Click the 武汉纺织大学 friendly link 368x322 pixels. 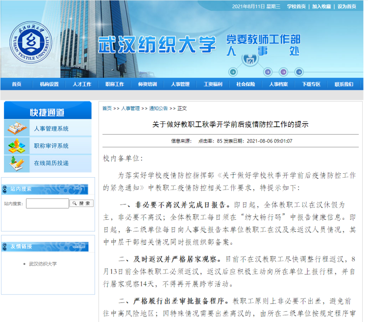pos(43,264)
